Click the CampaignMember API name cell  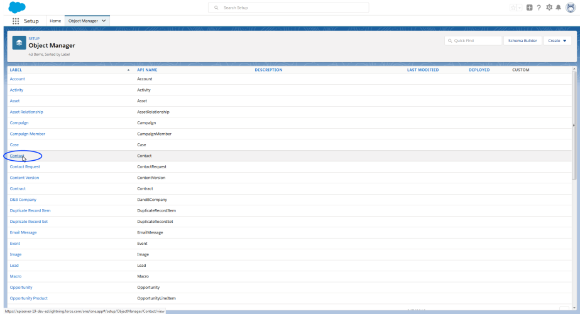click(154, 134)
